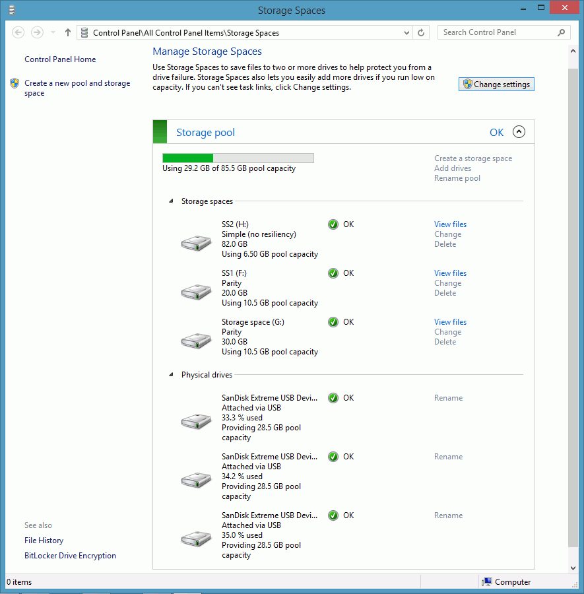This screenshot has height=594, width=584.
Task: Click the Back navigation arrow
Action: pyautogui.click(x=18, y=32)
